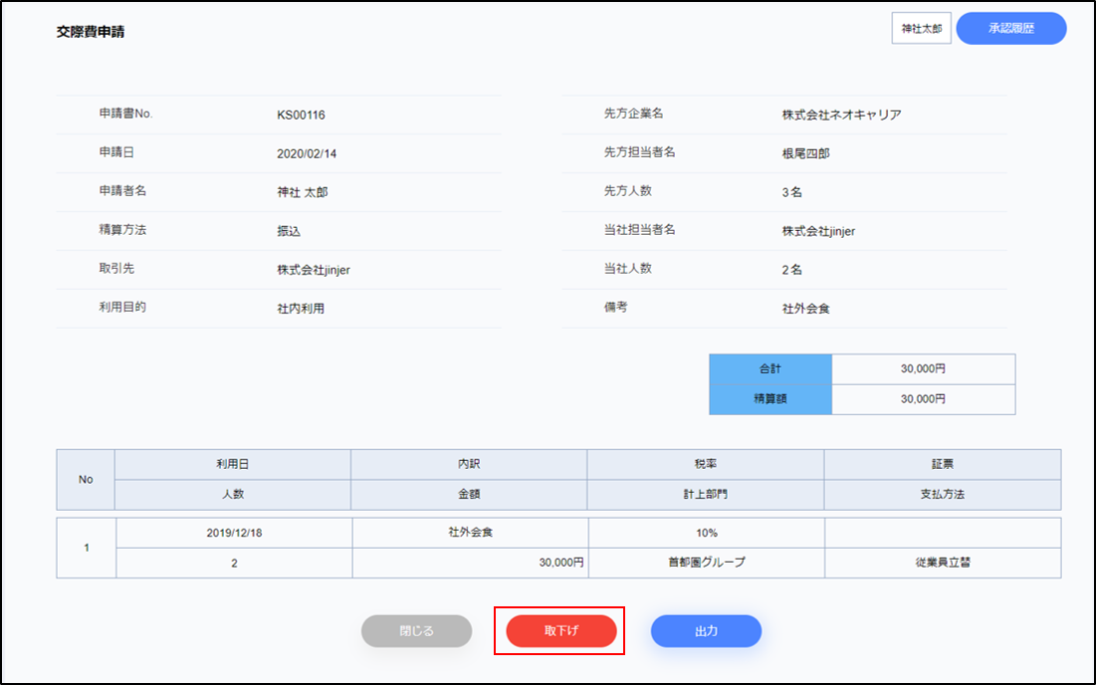
Task: Click the 内訳 column header
Action: (468, 465)
